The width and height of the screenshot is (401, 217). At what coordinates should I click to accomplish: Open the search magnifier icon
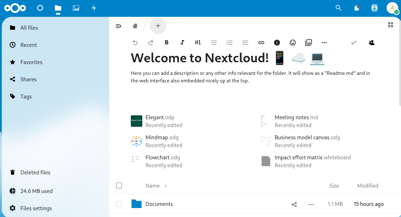338,8
